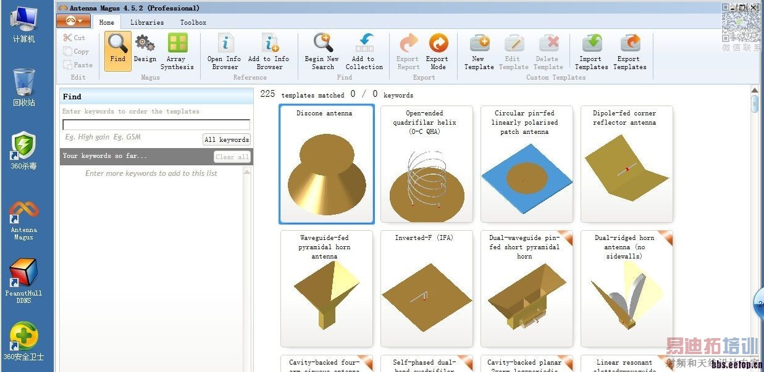Click Export Templates

pos(629,52)
